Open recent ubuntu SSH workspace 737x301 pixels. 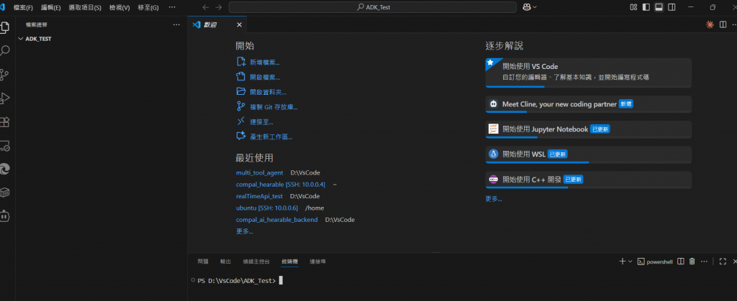[x=267, y=208]
